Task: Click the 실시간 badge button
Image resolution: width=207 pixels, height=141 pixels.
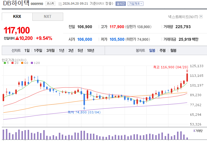Action: pyautogui.click(x=121, y=4)
